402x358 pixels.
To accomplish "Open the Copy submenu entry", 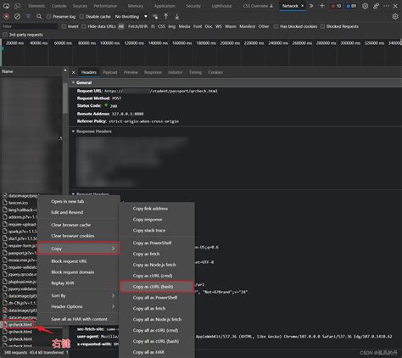I will [x=78, y=249].
